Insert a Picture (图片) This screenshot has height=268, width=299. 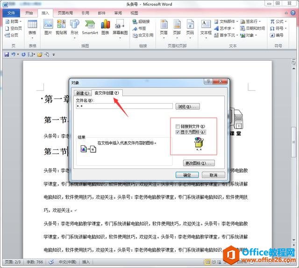coord(48,27)
